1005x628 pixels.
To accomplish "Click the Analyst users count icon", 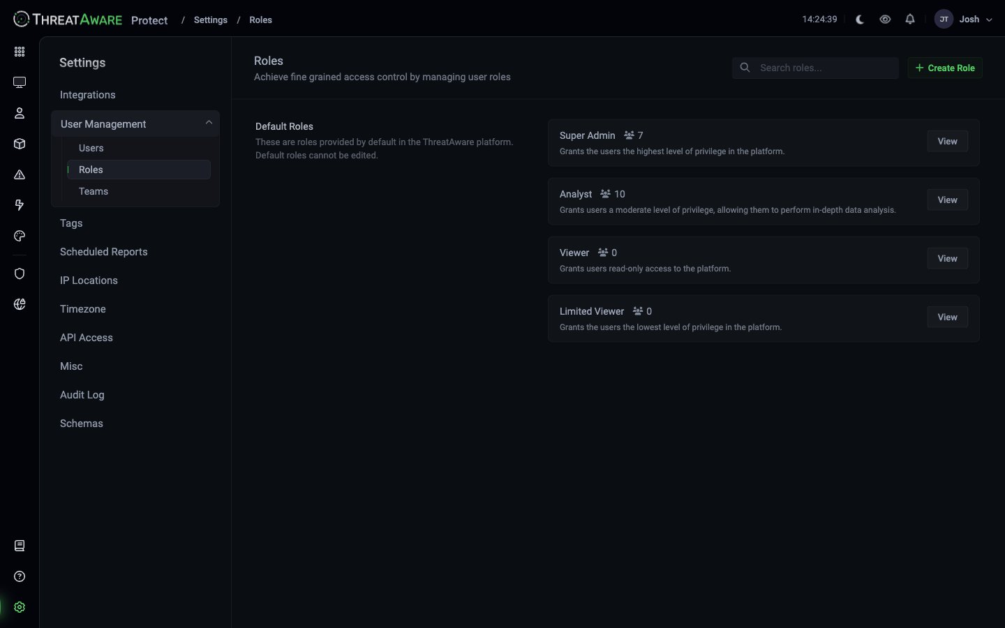I will click(x=605, y=194).
